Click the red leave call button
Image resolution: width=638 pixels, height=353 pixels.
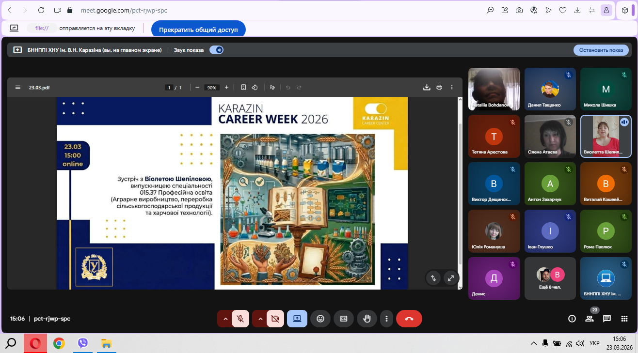click(409, 319)
